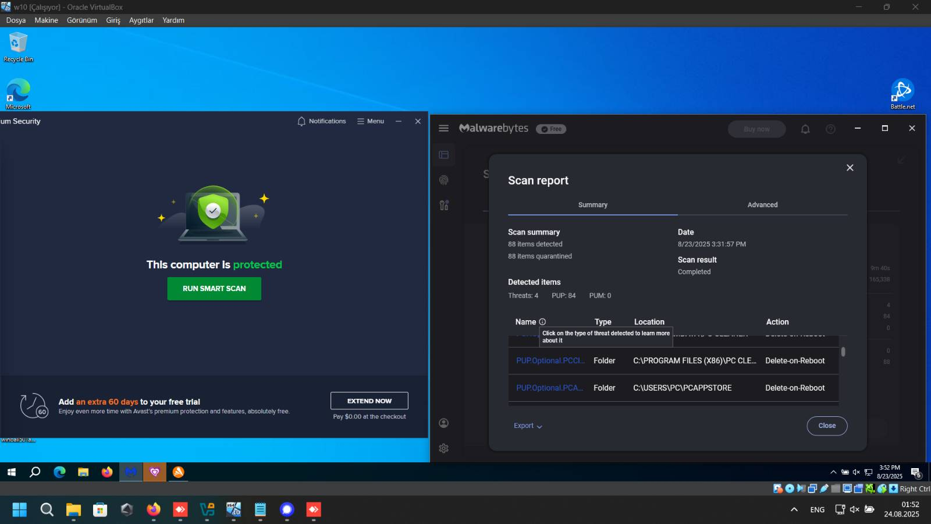Click Free badge beside Malwarebytes logo
Screen dimensions: 931x524
pos(551,129)
